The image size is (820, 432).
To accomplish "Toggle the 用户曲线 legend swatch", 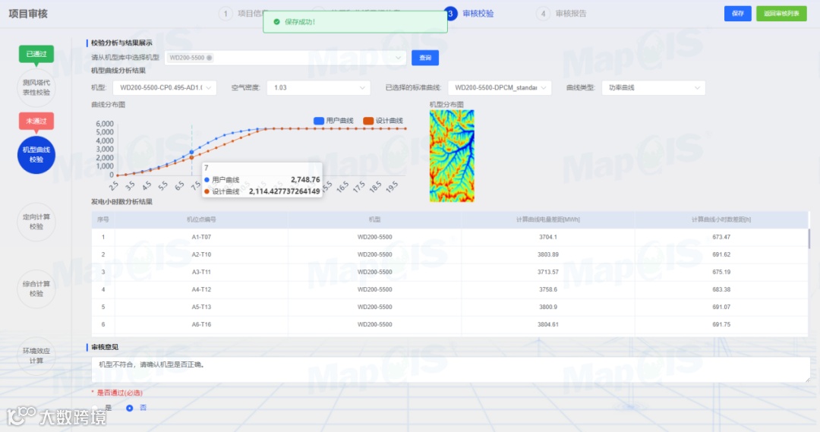I will click(x=318, y=121).
